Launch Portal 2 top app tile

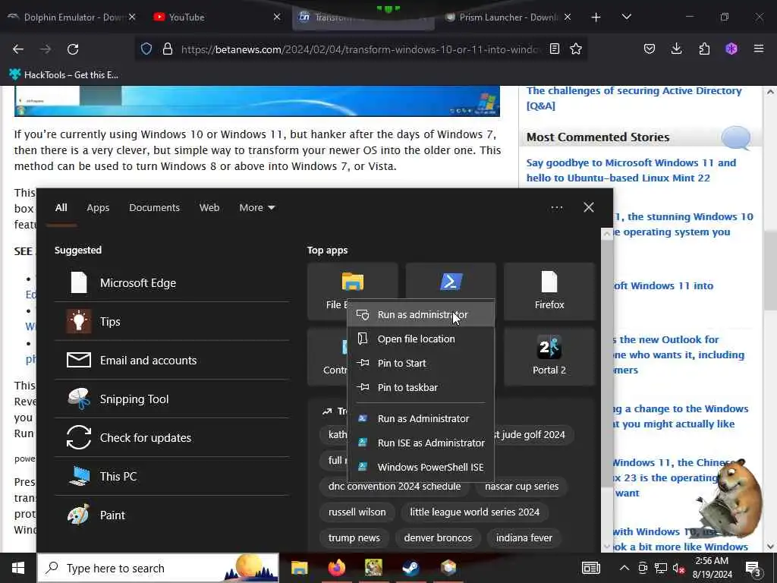pyautogui.click(x=549, y=357)
